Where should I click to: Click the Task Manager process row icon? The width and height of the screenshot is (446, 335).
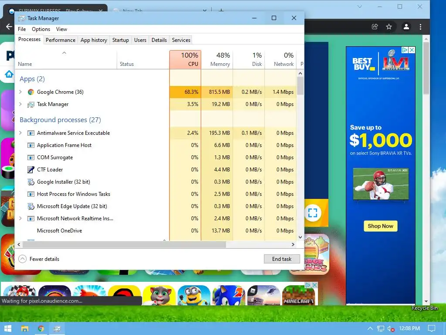(x=31, y=105)
